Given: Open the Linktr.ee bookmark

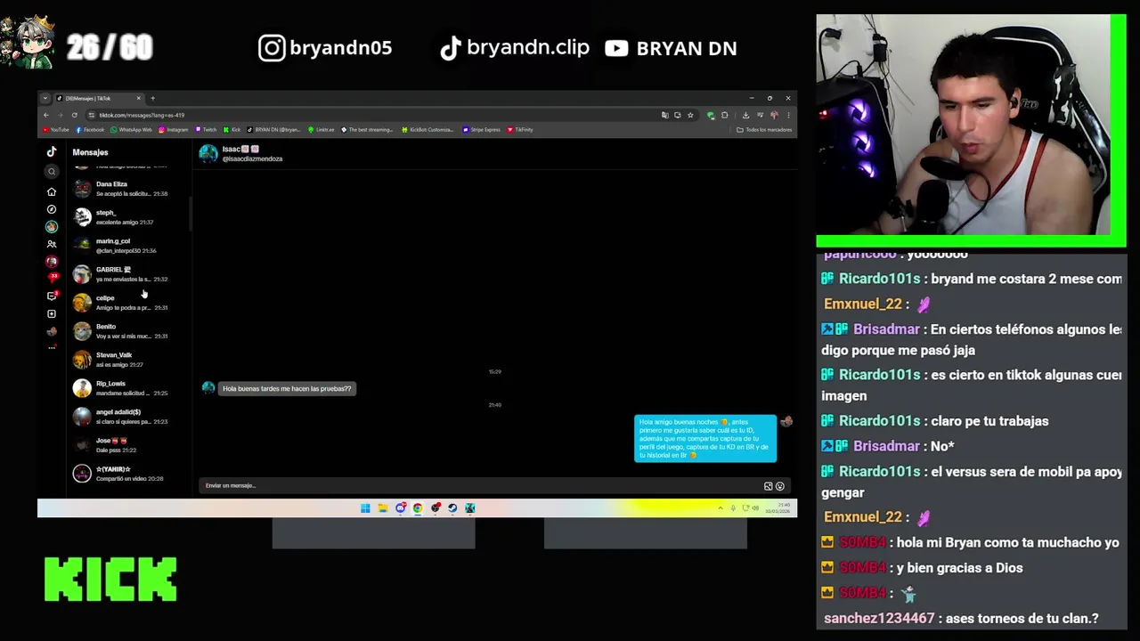Looking at the screenshot, I should point(322,130).
